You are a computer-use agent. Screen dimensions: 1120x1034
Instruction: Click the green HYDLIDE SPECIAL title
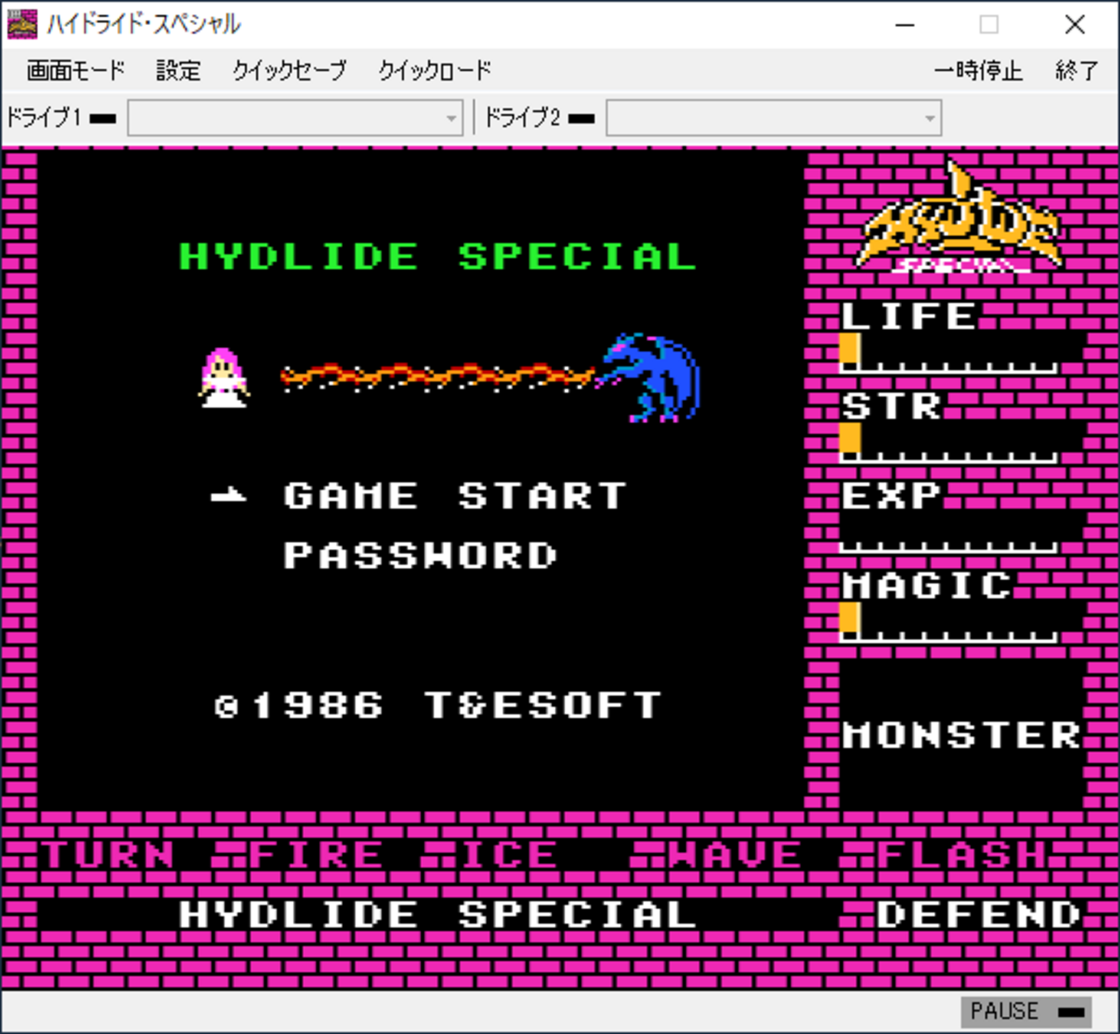(x=438, y=257)
